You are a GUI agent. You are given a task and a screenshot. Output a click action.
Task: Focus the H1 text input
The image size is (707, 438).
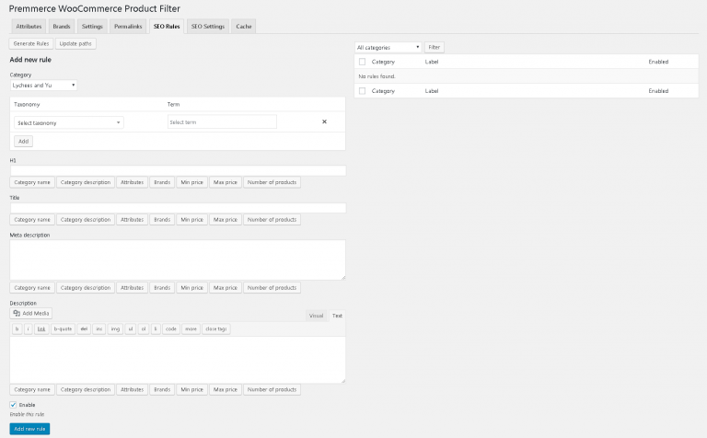point(178,170)
